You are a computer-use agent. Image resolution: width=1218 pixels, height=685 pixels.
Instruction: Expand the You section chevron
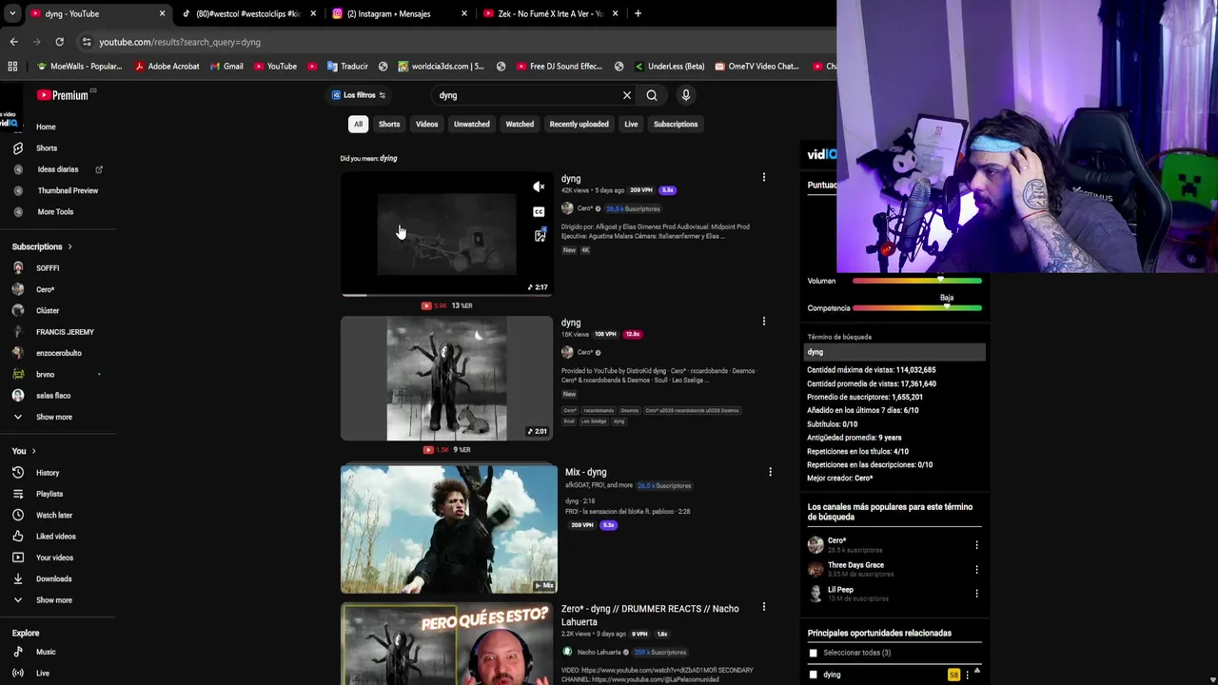[33, 451]
